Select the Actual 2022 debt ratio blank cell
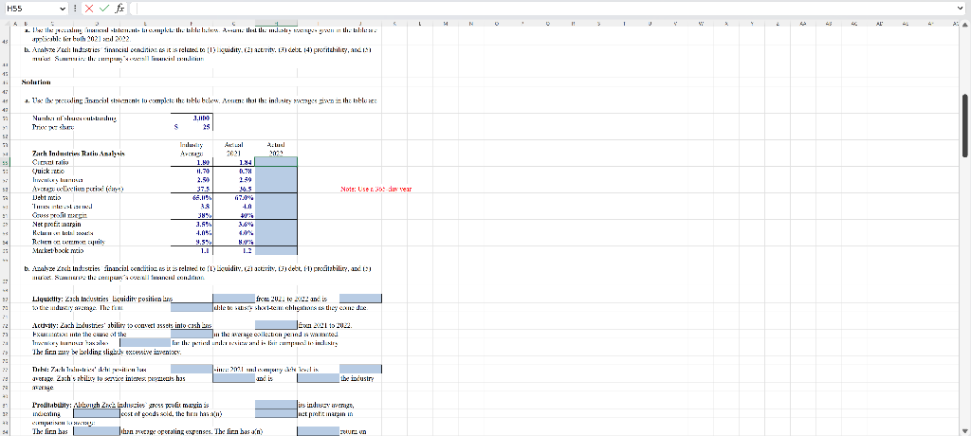971x436 pixels. pos(276,197)
